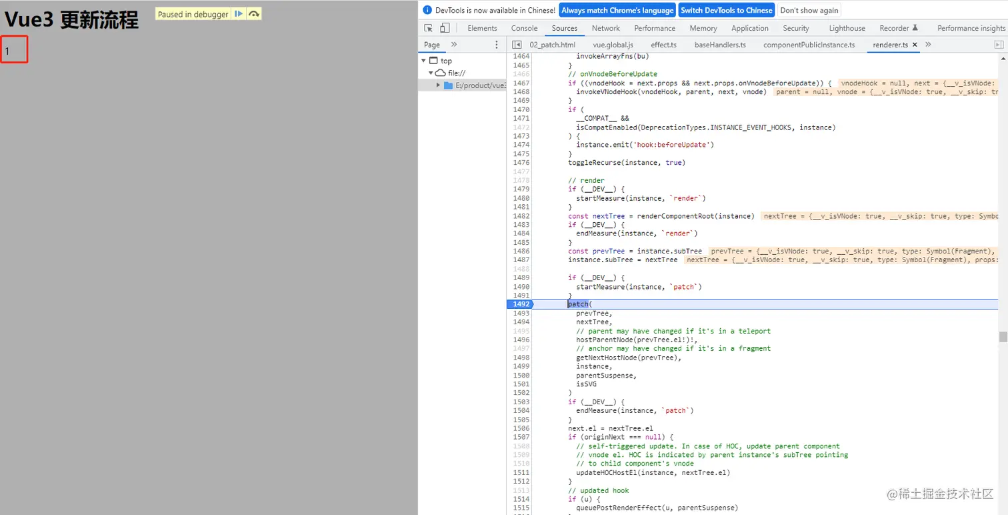Switch to componentPublicInstance.ts file tab
Viewport: 1008px width, 515px height.
pyautogui.click(x=809, y=45)
